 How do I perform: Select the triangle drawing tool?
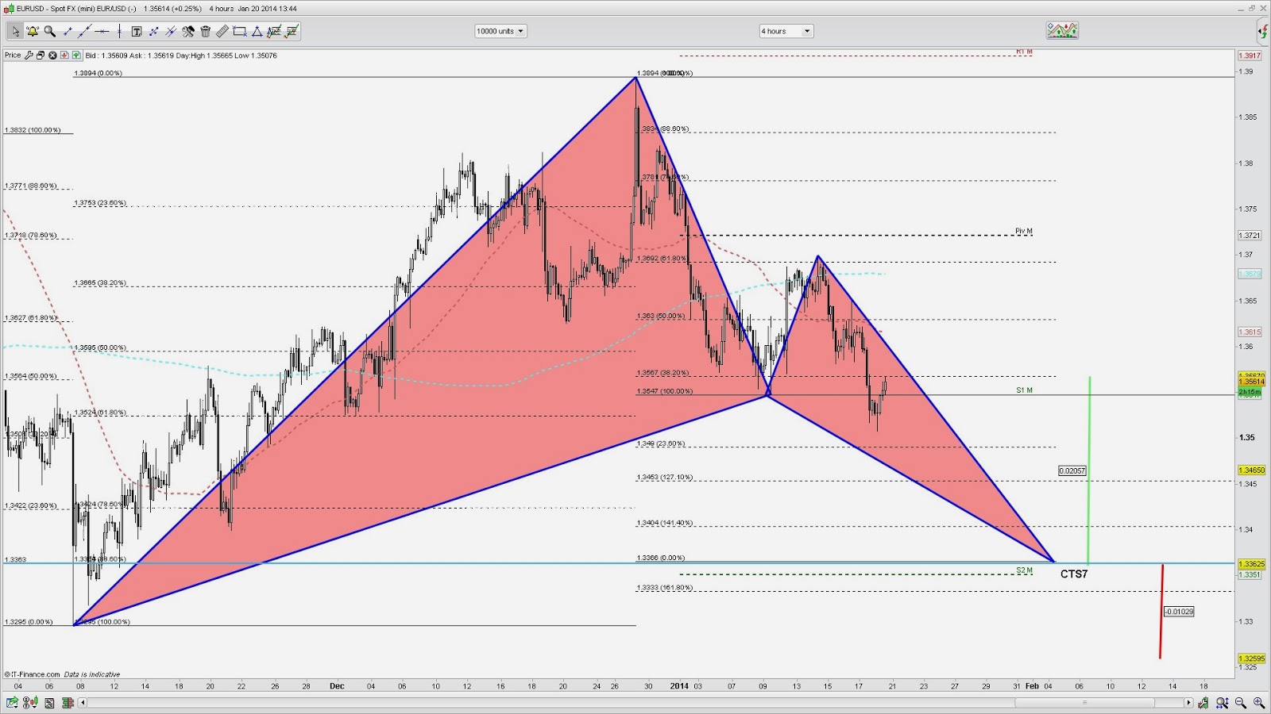[x=257, y=32]
